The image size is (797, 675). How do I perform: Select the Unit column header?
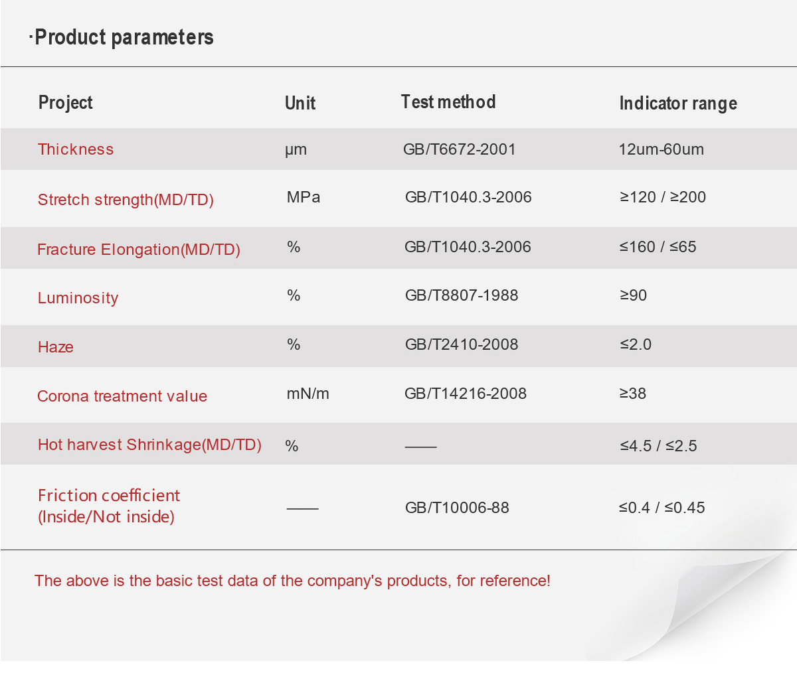pos(300,103)
